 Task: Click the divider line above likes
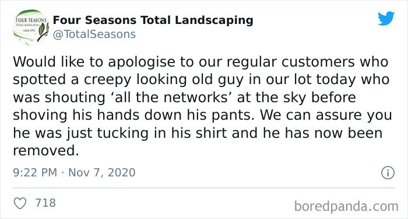click(x=204, y=187)
